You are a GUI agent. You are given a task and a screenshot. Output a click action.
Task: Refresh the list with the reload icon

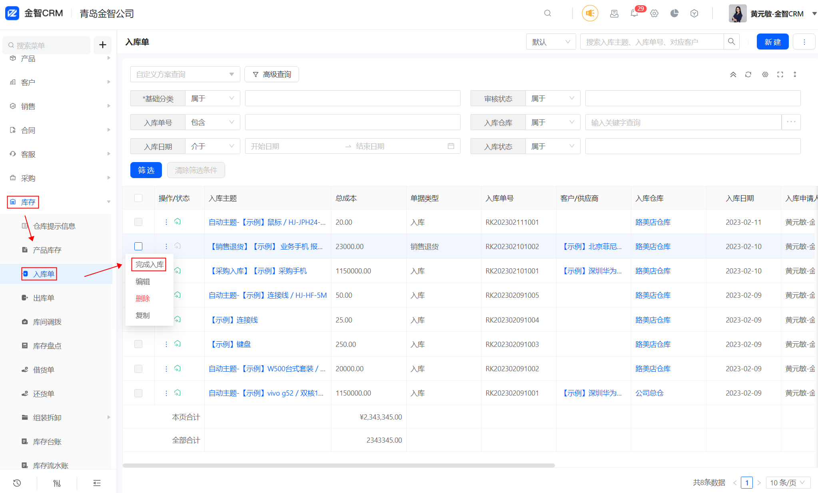point(748,74)
